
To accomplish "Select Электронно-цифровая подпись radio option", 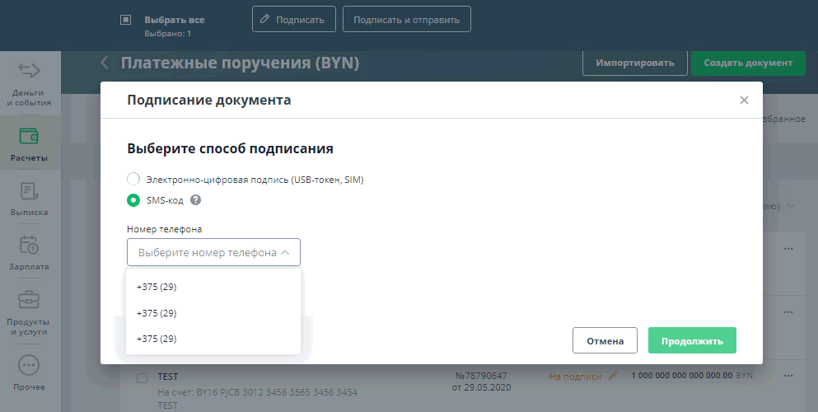I will (x=133, y=179).
